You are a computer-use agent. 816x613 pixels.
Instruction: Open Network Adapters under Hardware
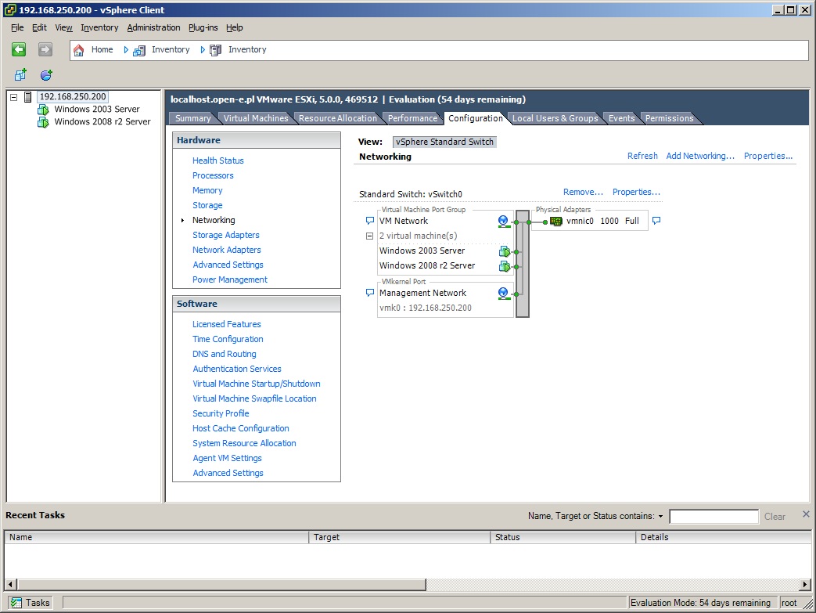tap(227, 250)
